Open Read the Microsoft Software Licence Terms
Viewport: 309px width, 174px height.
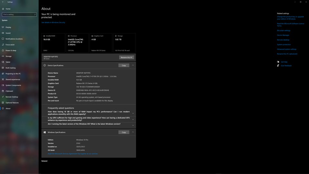click(x=290, y=25)
